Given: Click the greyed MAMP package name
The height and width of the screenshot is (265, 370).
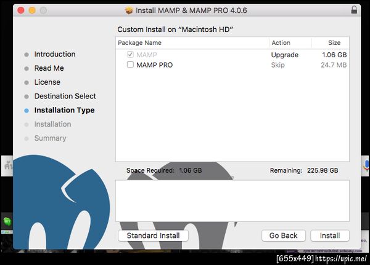Looking at the screenshot, I should 147,55.
